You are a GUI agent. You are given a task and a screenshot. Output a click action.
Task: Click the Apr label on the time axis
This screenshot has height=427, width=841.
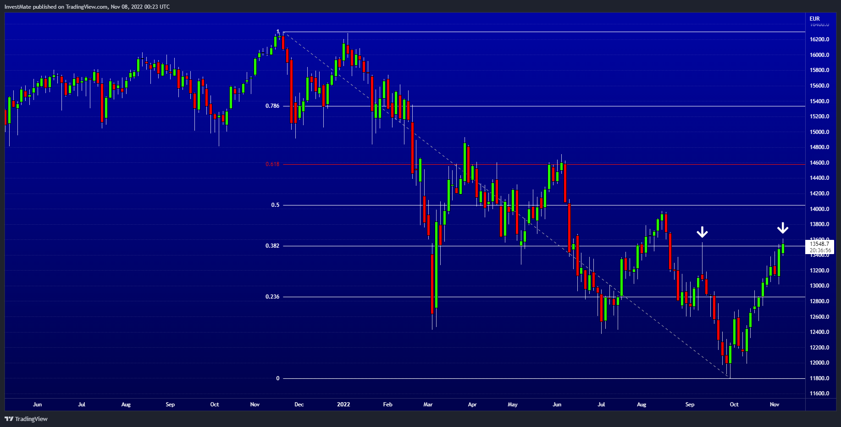pyautogui.click(x=472, y=405)
